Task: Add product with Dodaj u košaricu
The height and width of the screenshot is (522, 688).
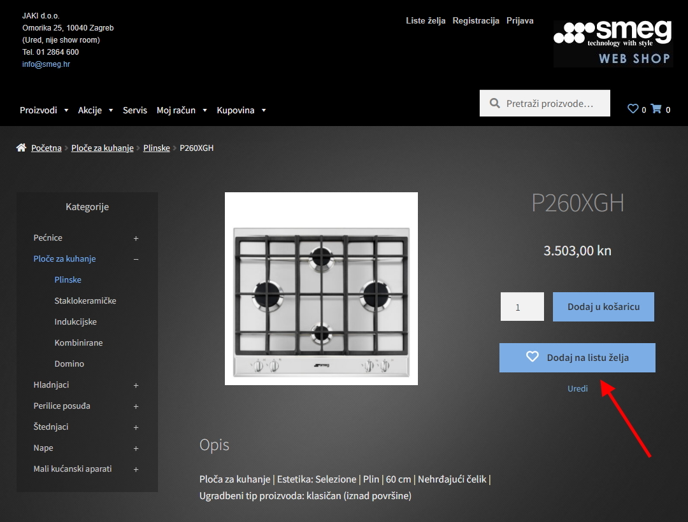Action: tap(603, 307)
